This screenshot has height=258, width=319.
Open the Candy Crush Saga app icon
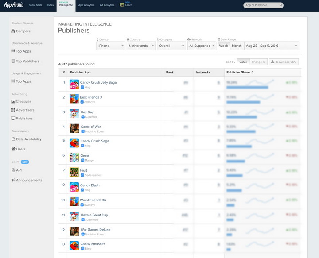click(x=74, y=143)
